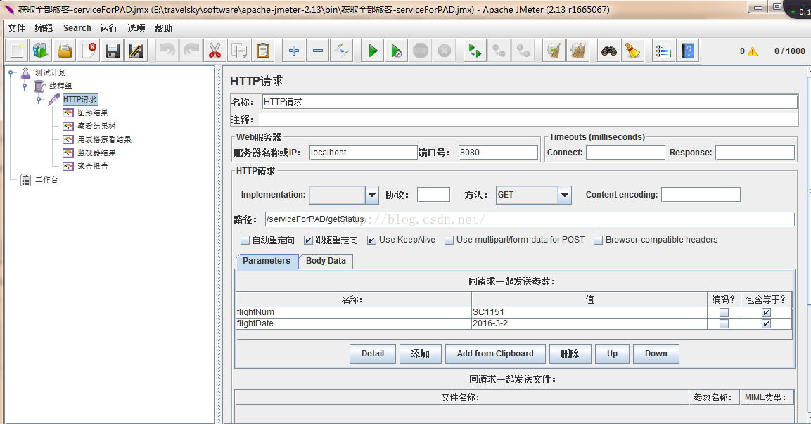Image resolution: width=811 pixels, height=424 pixels.
Task: Click the Expand all plus icon
Action: click(294, 51)
